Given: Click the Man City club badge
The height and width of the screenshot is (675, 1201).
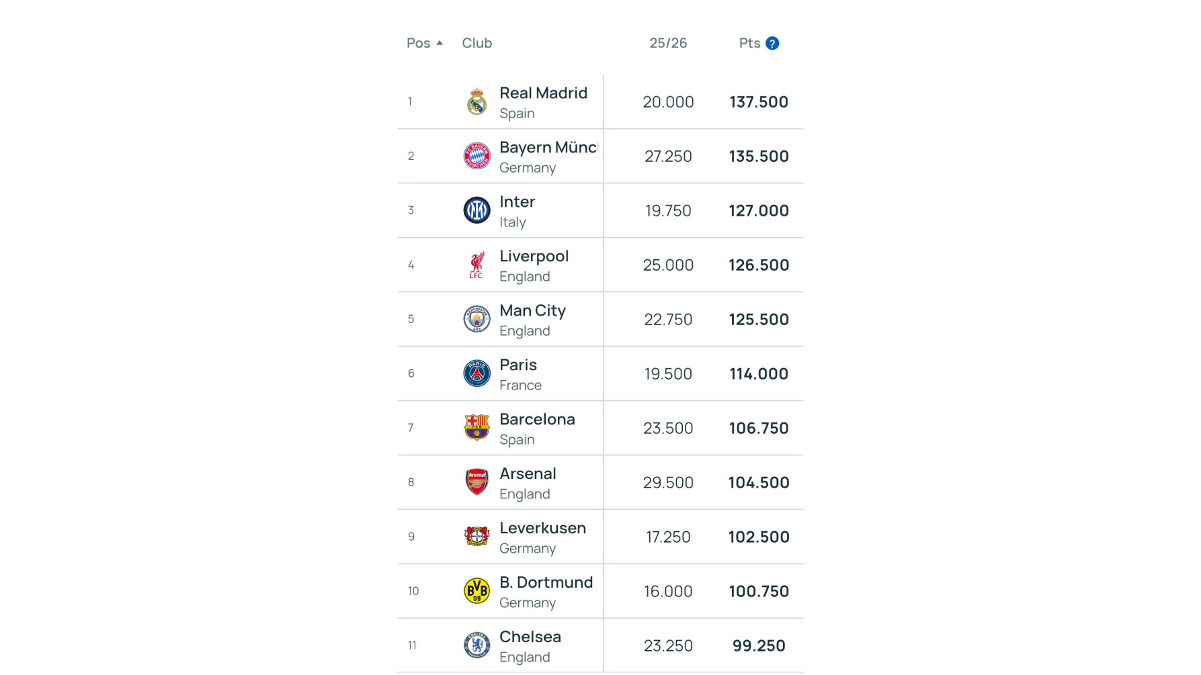Looking at the screenshot, I should (x=477, y=320).
